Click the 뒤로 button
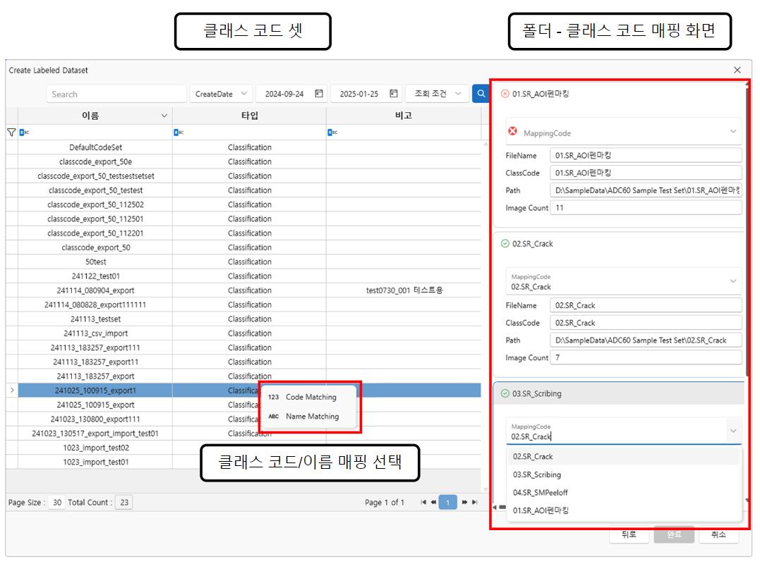The height and width of the screenshot is (564, 760). tap(629, 535)
